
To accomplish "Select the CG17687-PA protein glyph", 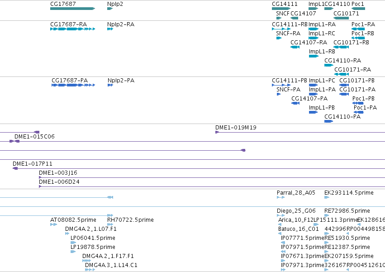I will [x=73, y=85].
